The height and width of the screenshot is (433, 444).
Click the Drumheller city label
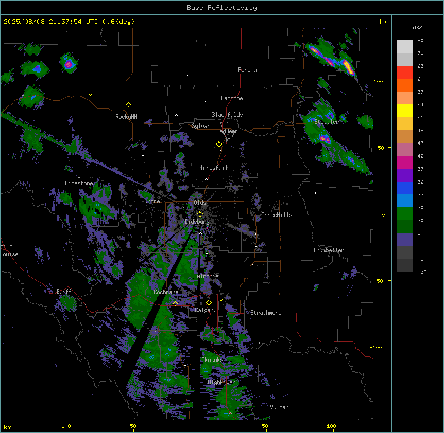click(329, 250)
